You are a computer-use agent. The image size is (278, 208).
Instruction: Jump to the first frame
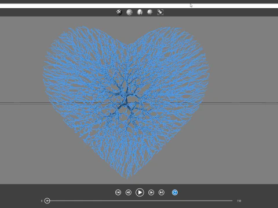click(118, 192)
